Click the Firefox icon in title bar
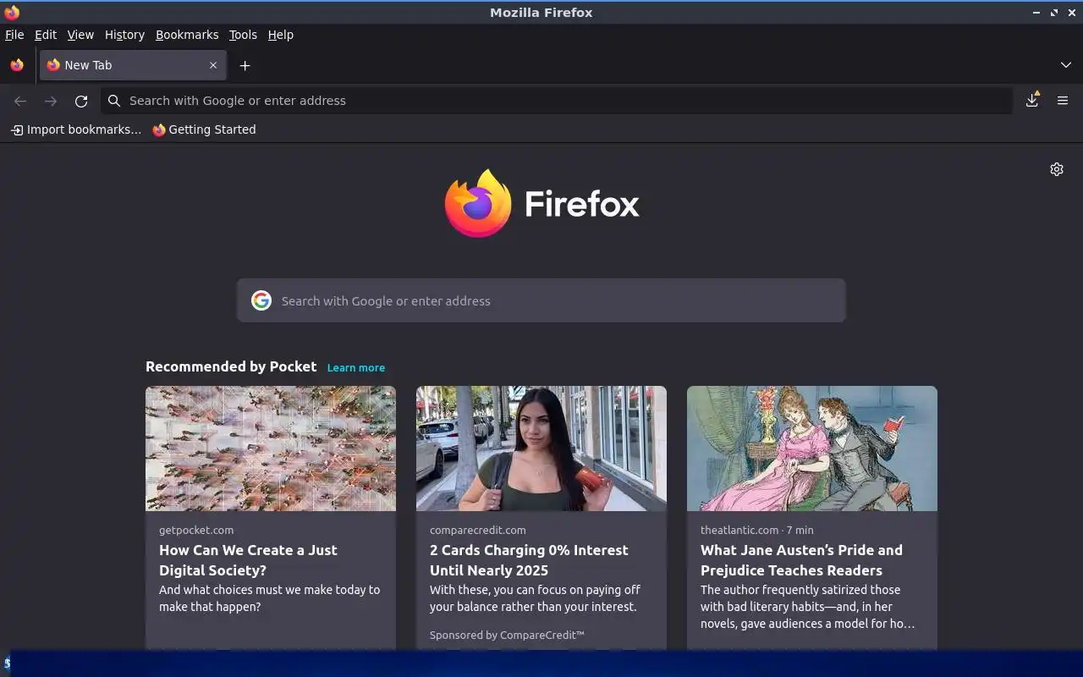Viewport: 1083px width, 677px height. coord(12,12)
